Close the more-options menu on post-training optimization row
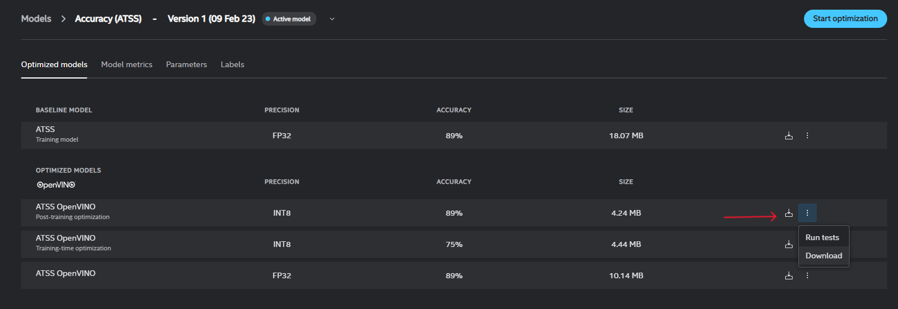 807,213
